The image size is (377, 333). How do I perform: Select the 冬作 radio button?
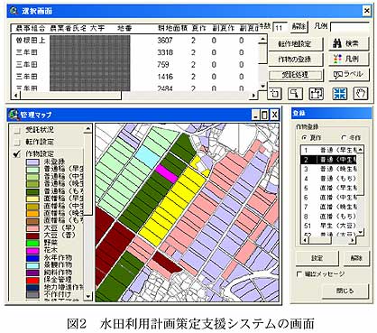(344, 137)
